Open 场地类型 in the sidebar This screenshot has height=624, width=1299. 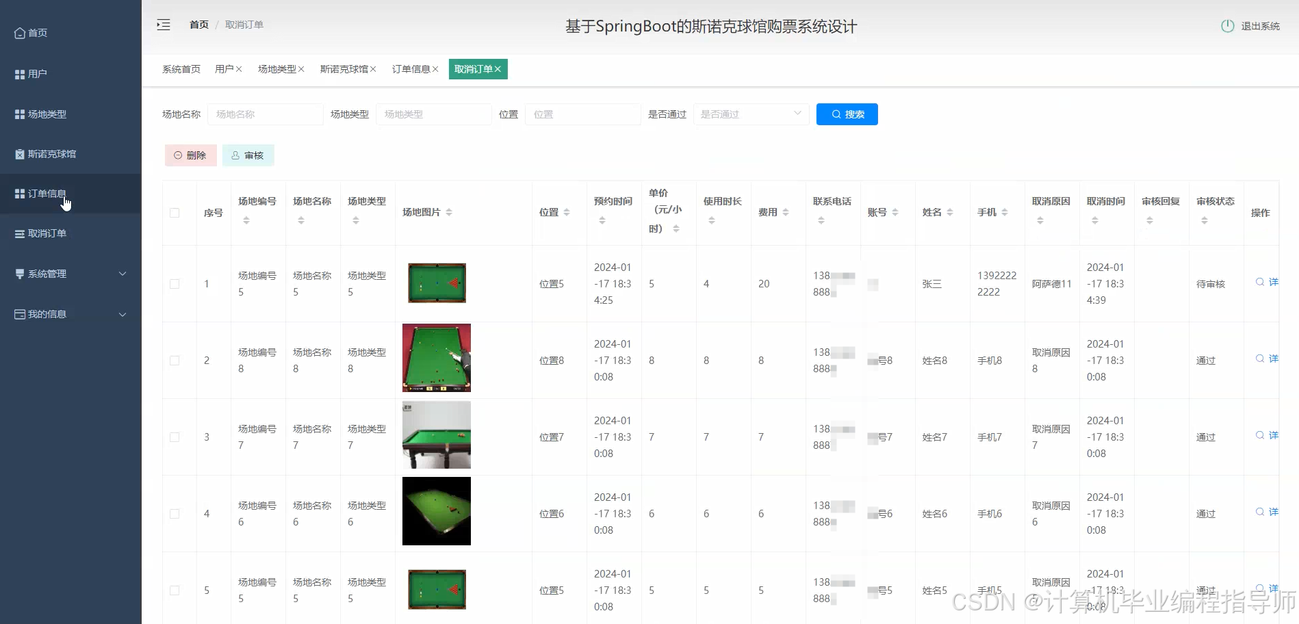pos(46,114)
